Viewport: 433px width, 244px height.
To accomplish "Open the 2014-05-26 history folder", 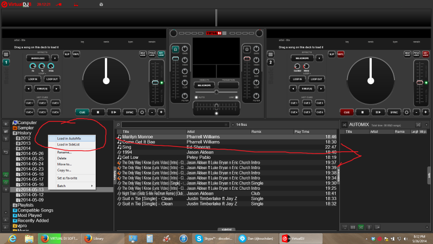I will 32,153.
